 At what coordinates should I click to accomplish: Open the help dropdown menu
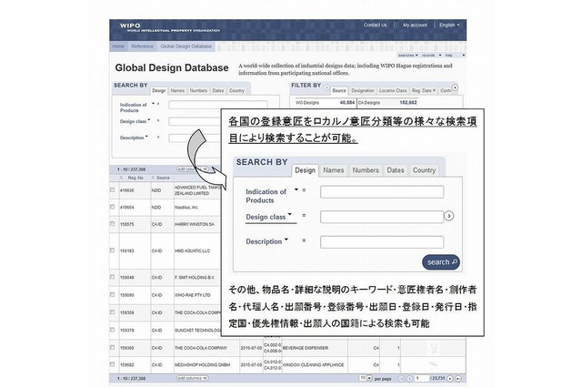pyautogui.click(x=455, y=55)
